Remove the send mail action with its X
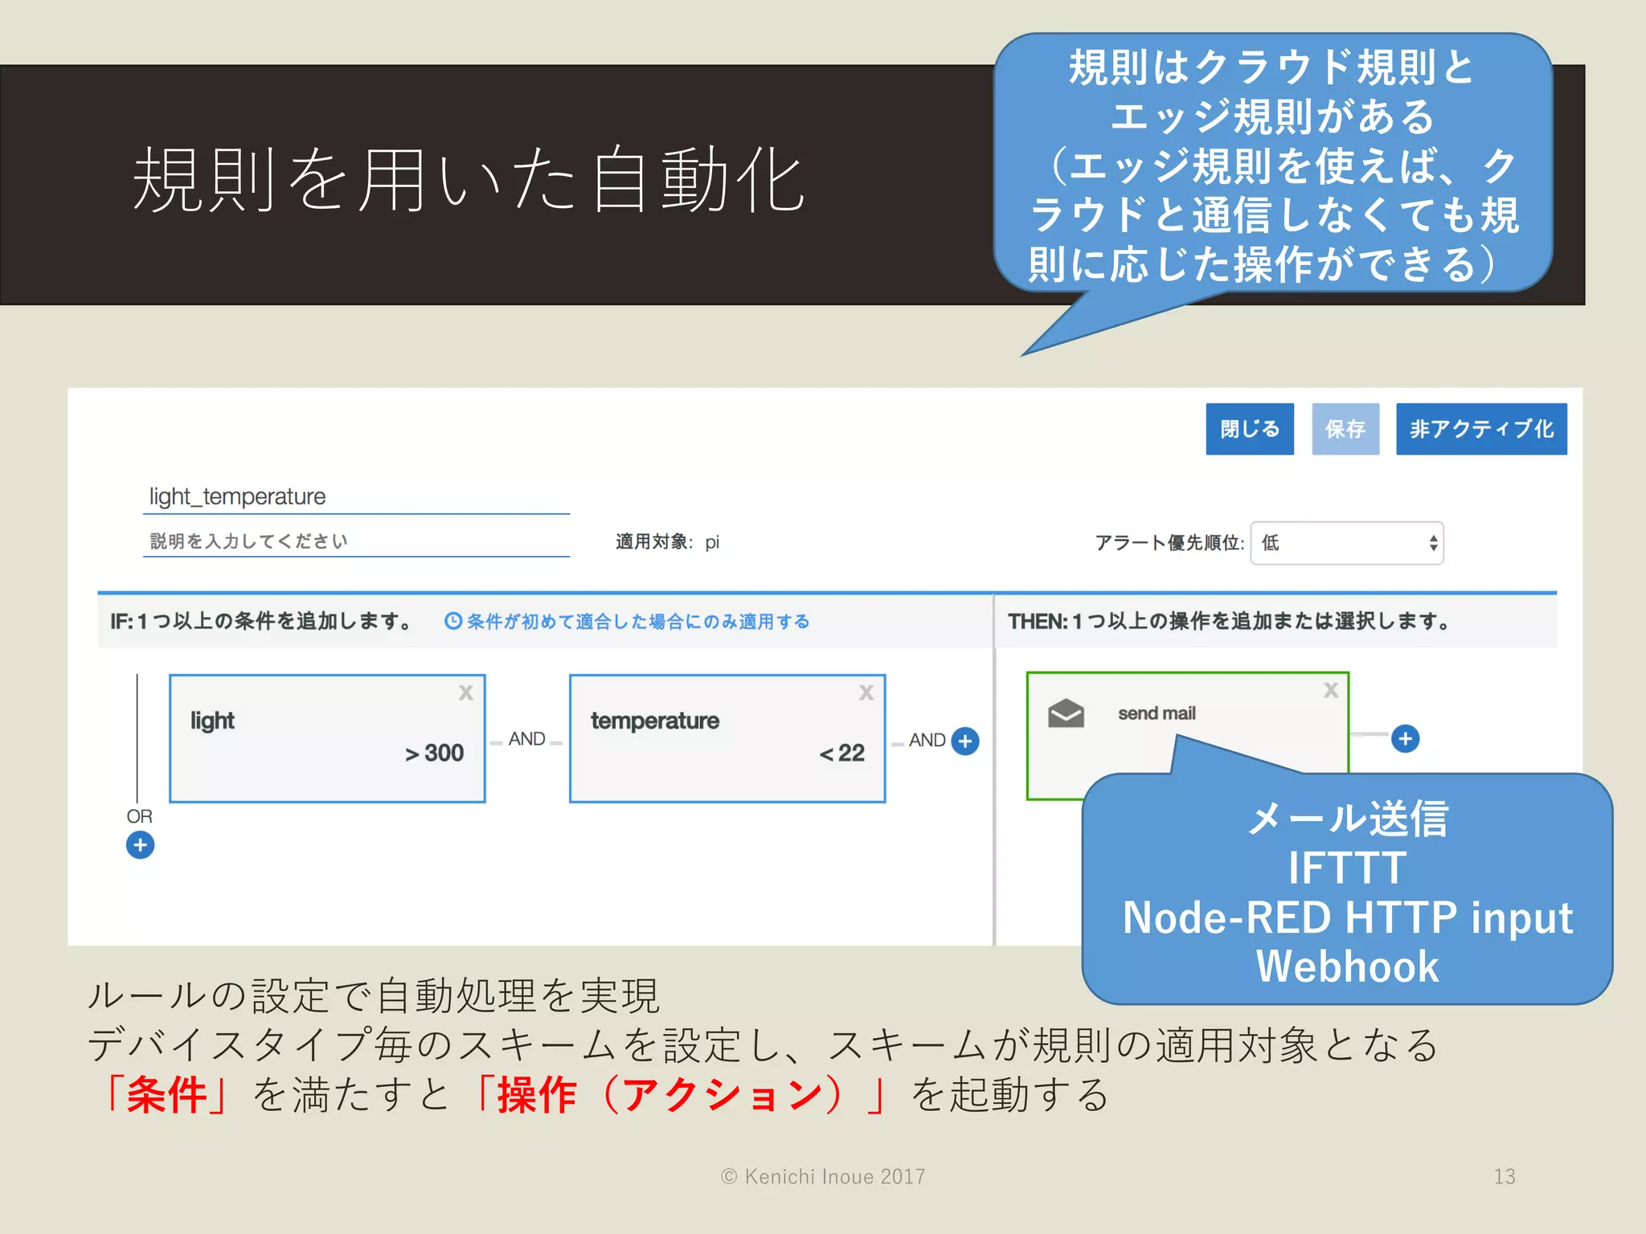This screenshot has height=1234, width=1646. click(x=1331, y=690)
